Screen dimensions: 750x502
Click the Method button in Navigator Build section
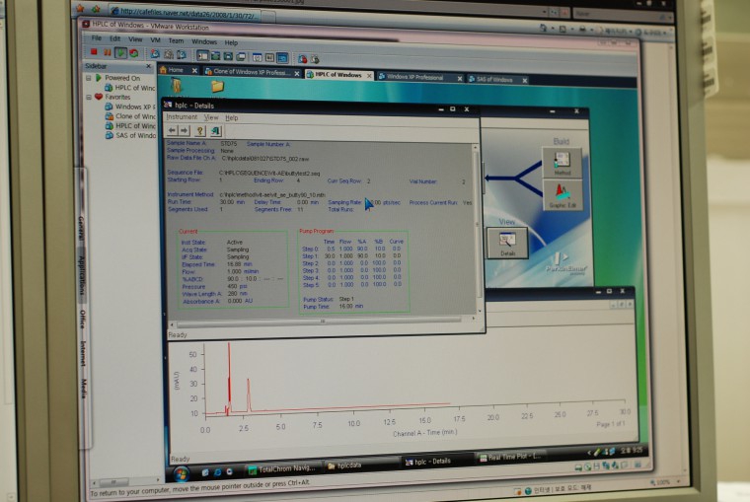click(x=562, y=163)
